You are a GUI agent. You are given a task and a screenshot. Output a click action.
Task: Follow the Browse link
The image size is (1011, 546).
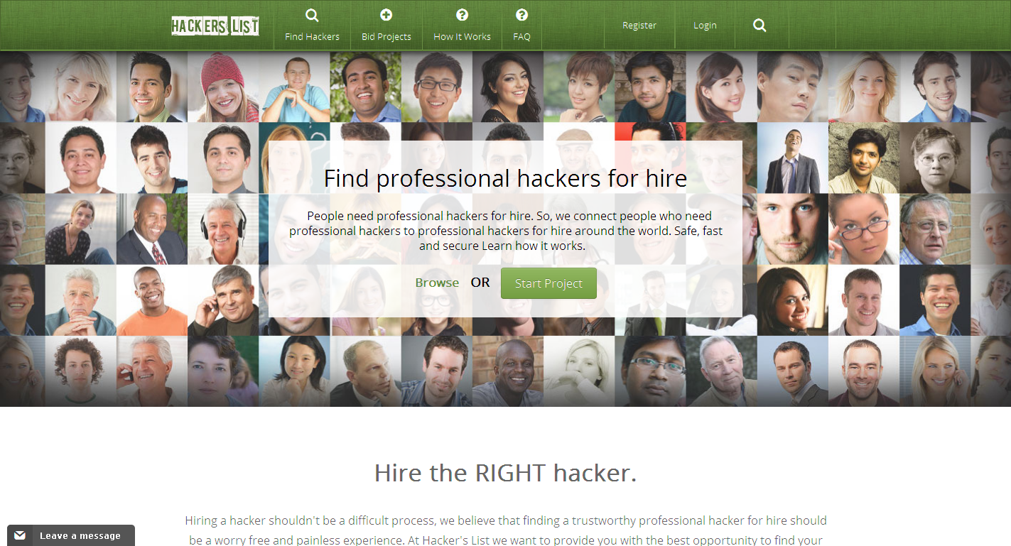pyautogui.click(x=437, y=283)
